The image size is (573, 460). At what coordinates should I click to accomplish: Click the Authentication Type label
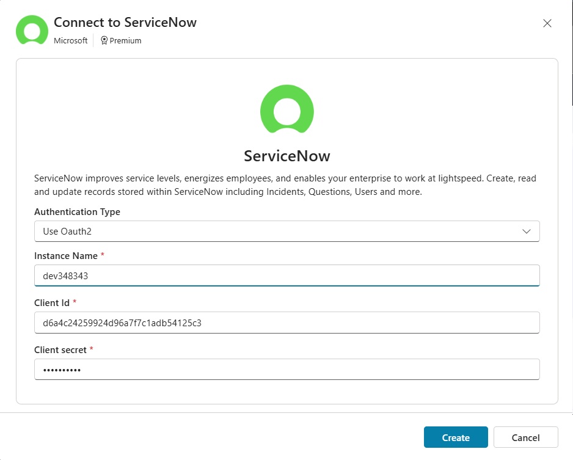(x=77, y=212)
